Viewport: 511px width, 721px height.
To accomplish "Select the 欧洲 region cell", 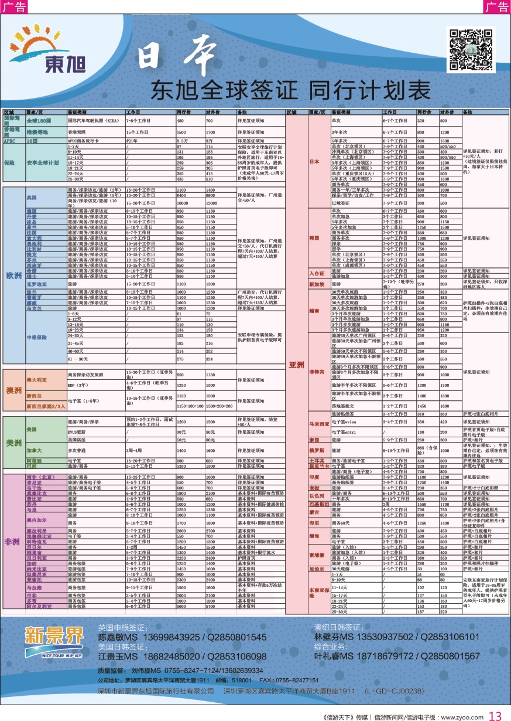I will coord(14,275).
